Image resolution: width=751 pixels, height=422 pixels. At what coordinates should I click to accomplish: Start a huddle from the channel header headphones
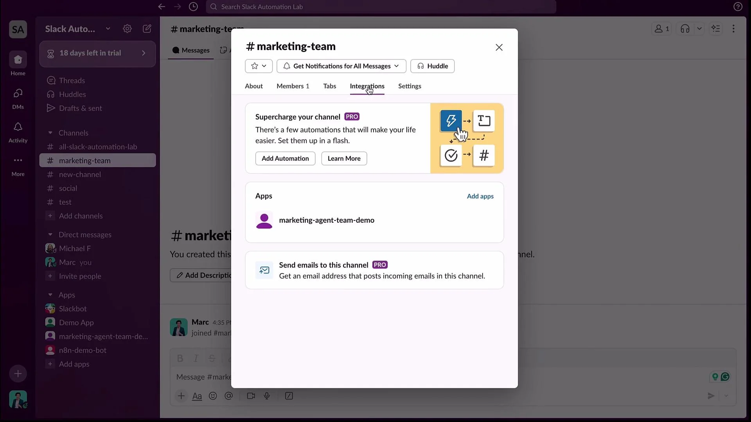click(x=685, y=29)
